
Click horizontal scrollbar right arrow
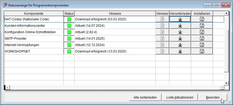pyautogui.click(x=222, y=87)
